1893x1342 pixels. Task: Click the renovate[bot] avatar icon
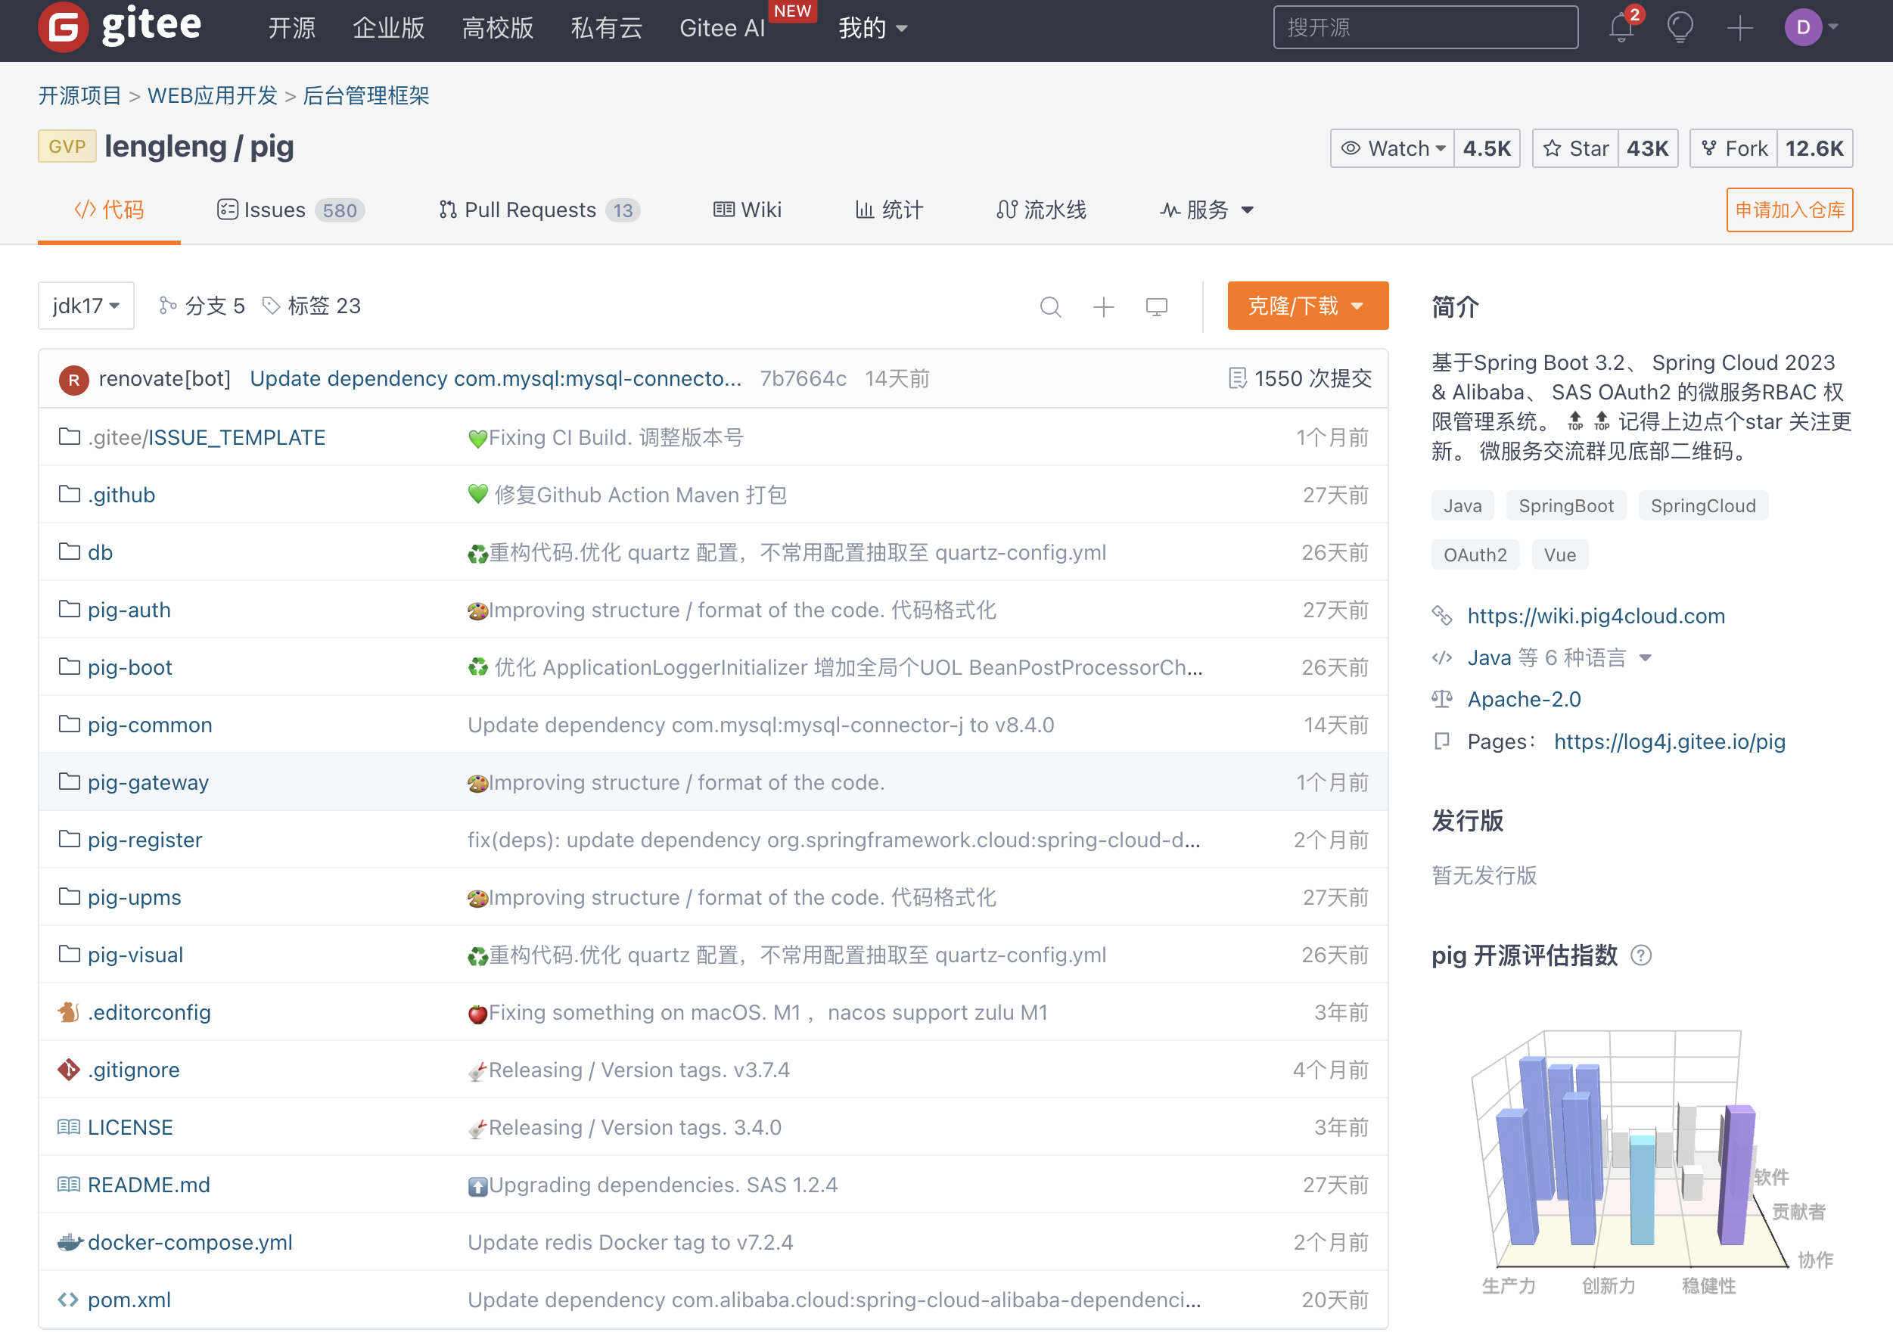73,379
